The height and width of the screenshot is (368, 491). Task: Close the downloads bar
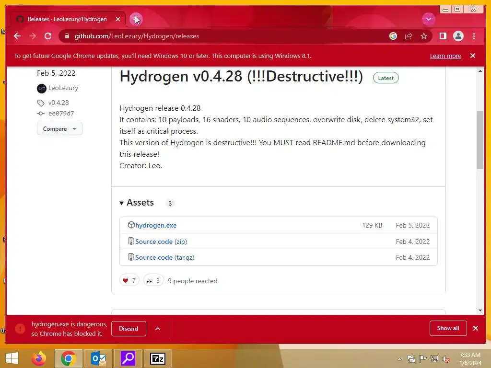[x=476, y=328]
